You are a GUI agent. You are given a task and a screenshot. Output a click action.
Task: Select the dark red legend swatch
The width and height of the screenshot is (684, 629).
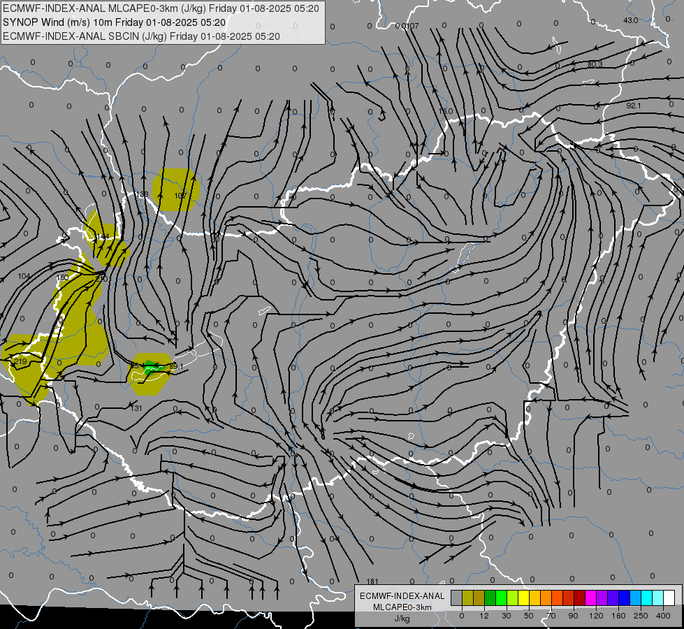click(x=579, y=598)
